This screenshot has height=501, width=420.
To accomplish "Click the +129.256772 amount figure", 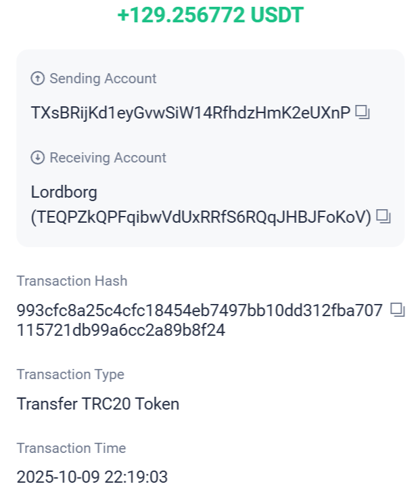I will coord(179,16).
